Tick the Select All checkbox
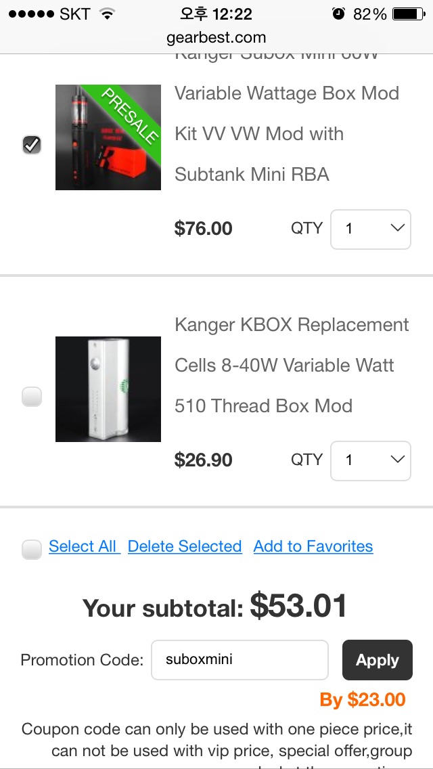Screen dimensions: 433x769 32,549
